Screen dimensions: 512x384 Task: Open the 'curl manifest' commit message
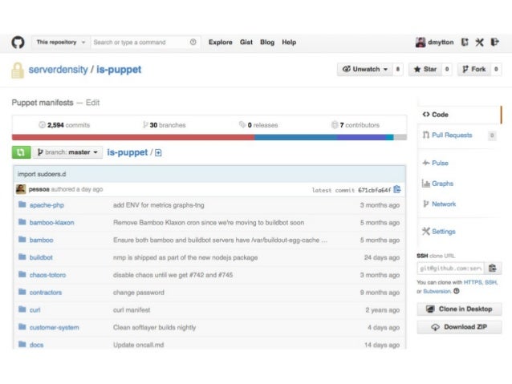132,310
